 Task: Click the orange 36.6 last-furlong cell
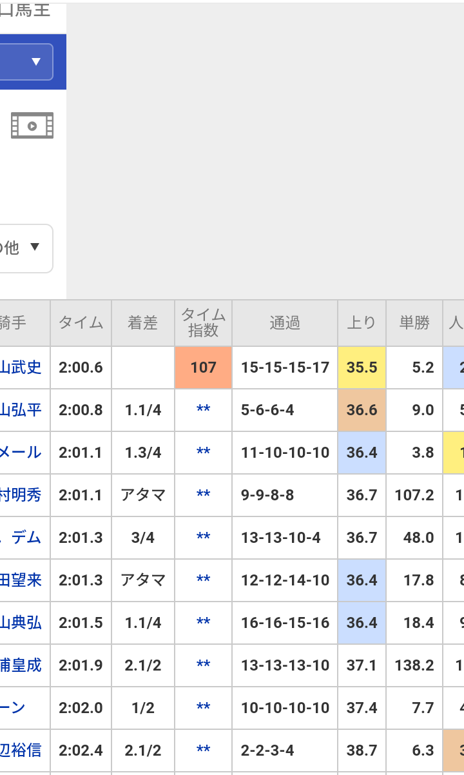(x=362, y=410)
